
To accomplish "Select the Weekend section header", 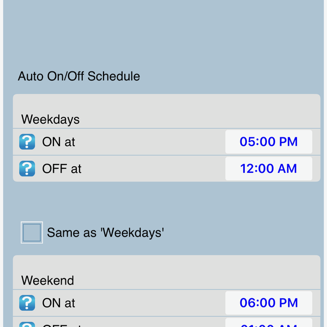I will pyautogui.click(x=47, y=281).
